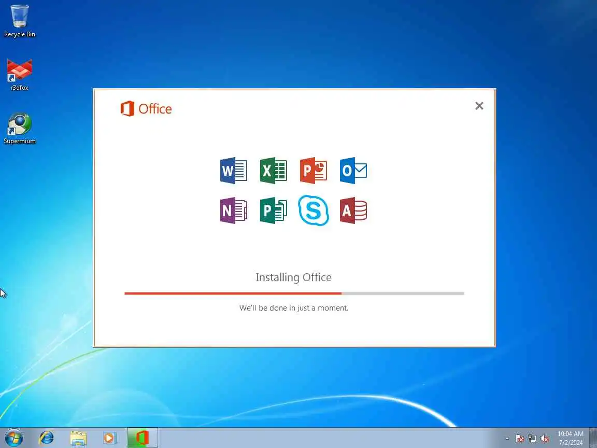
Task: Select the r3dfox desktop shortcut
Action: [19, 75]
